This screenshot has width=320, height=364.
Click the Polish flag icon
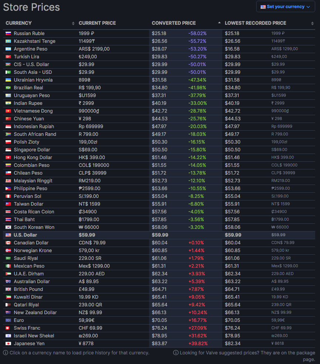click(x=8, y=142)
